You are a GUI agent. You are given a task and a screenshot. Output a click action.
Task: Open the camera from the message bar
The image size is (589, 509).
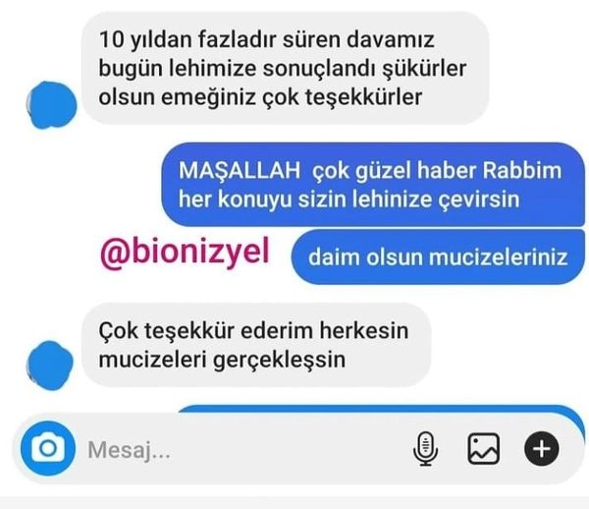coord(48,448)
